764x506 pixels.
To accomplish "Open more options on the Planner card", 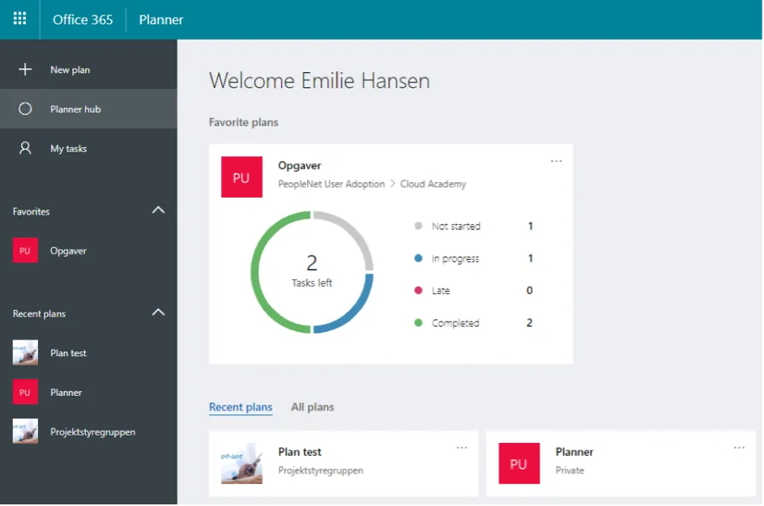I will [739, 448].
